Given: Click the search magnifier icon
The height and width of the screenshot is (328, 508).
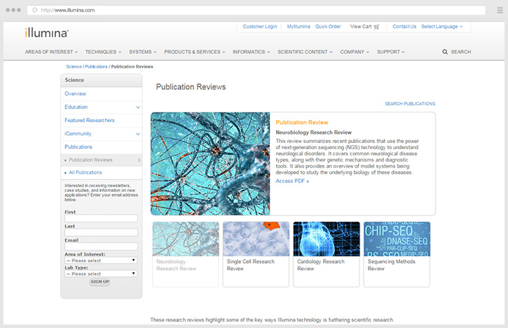Looking at the screenshot, I should coord(445,52).
